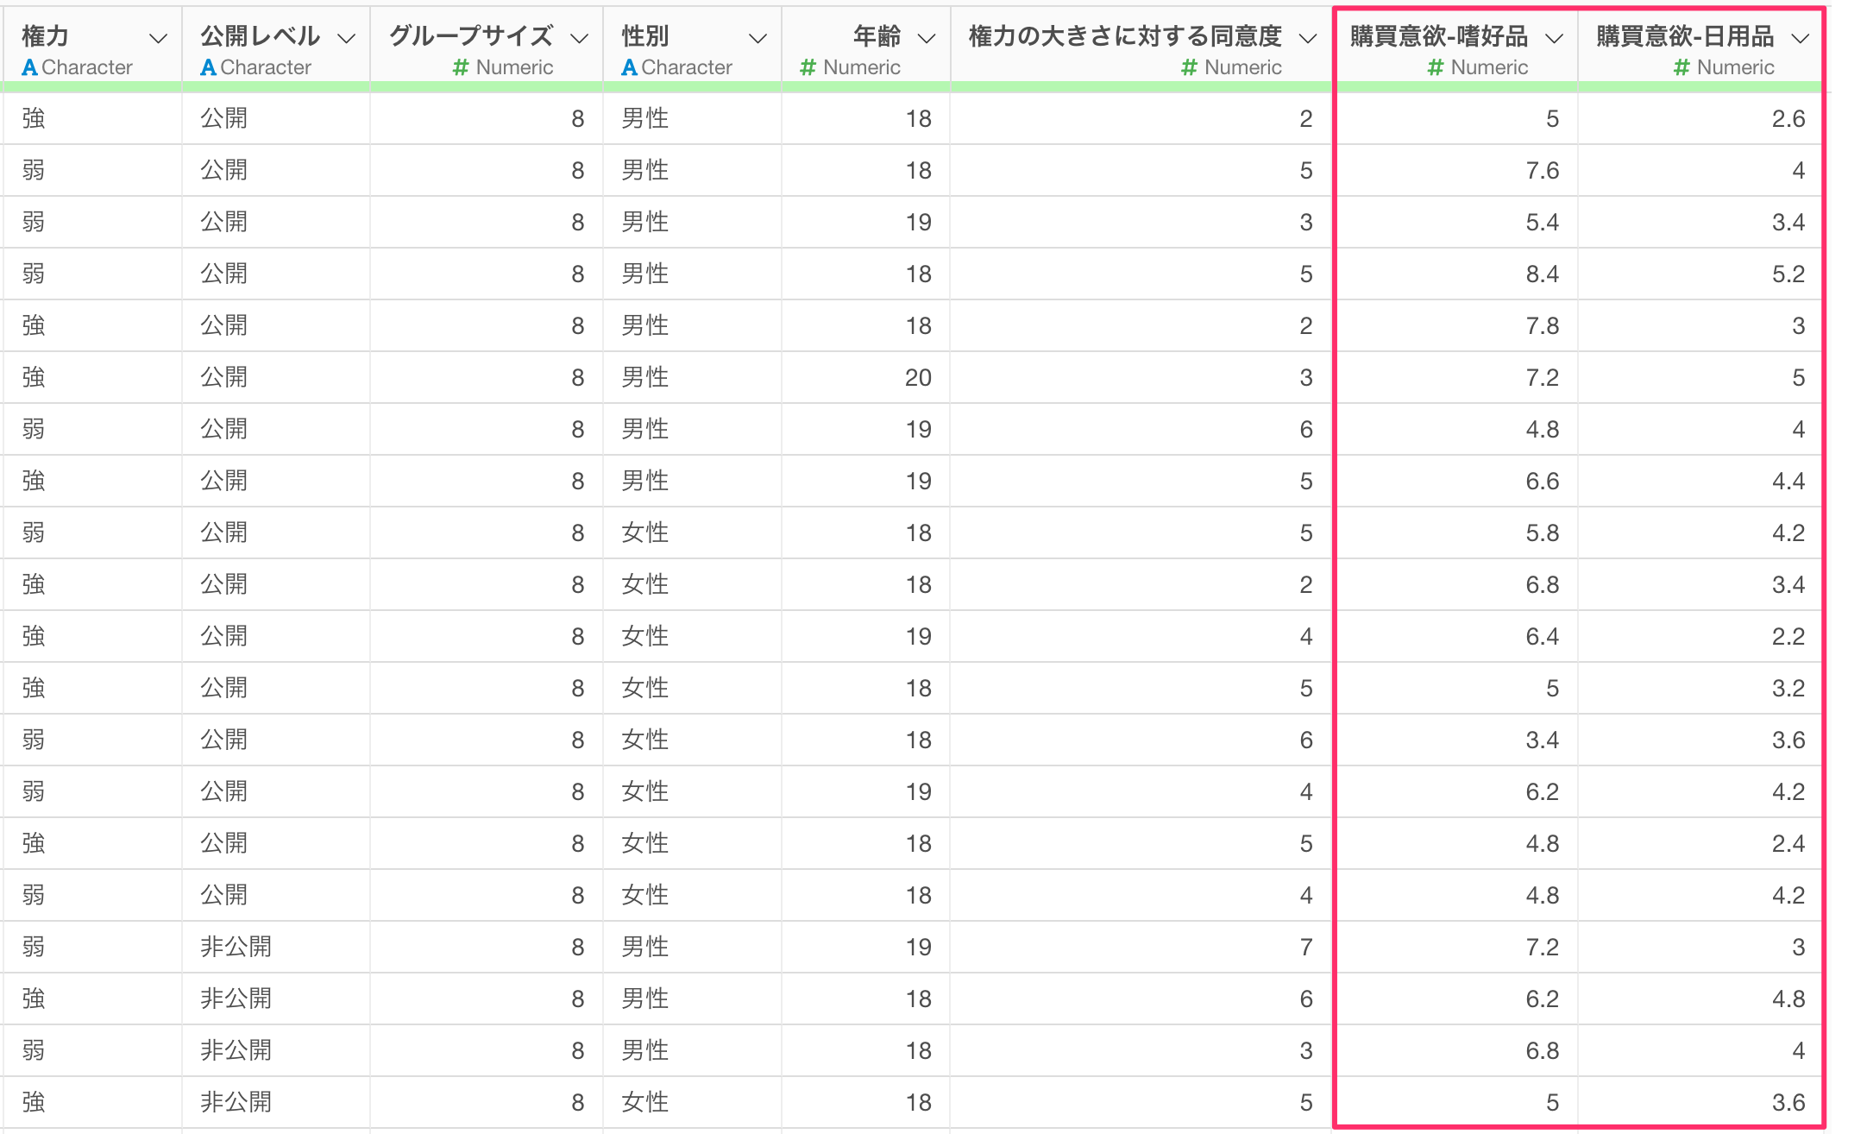Select the グループサイズ column header name
Viewport: 1867px width, 1134px height.
(471, 36)
